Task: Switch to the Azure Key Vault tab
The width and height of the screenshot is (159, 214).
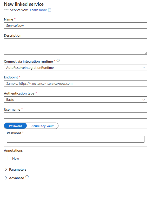Action: coord(42,126)
